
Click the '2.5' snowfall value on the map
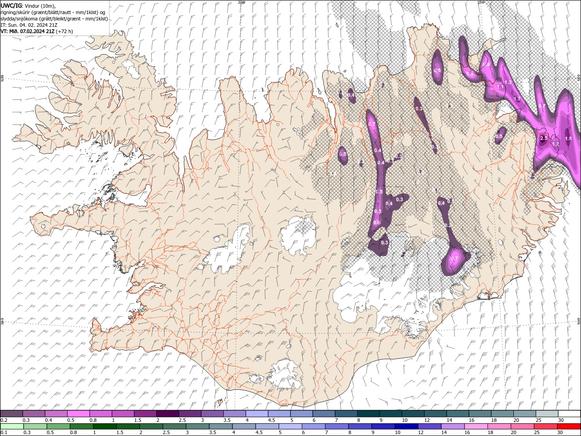[x=544, y=138]
